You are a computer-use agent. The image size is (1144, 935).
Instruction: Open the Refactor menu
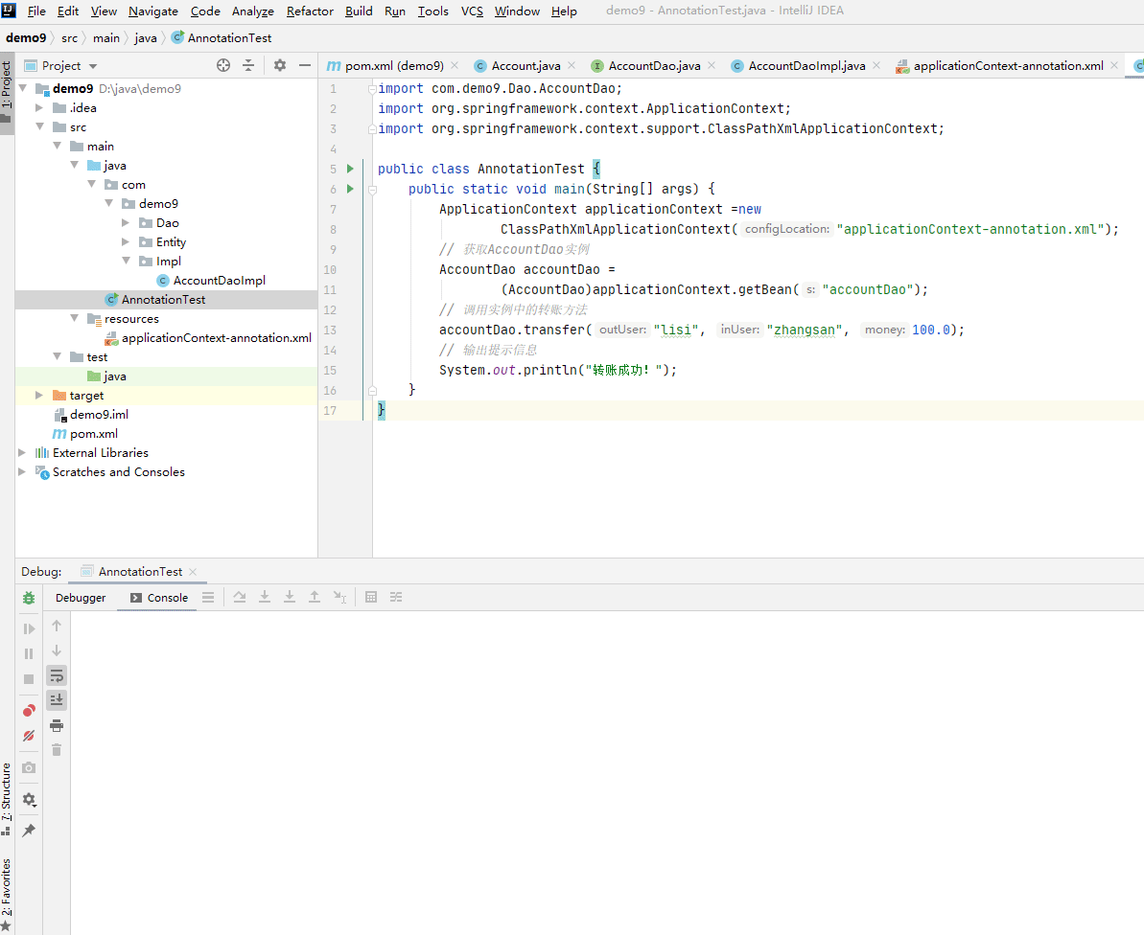[310, 11]
